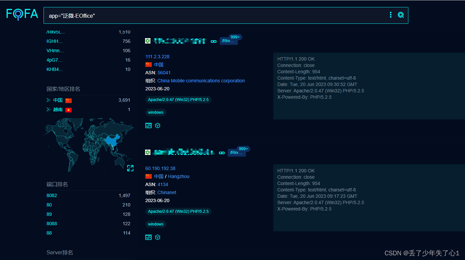Click the Apache/2.0.47 tag under 111.2.3.228

[178, 100]
